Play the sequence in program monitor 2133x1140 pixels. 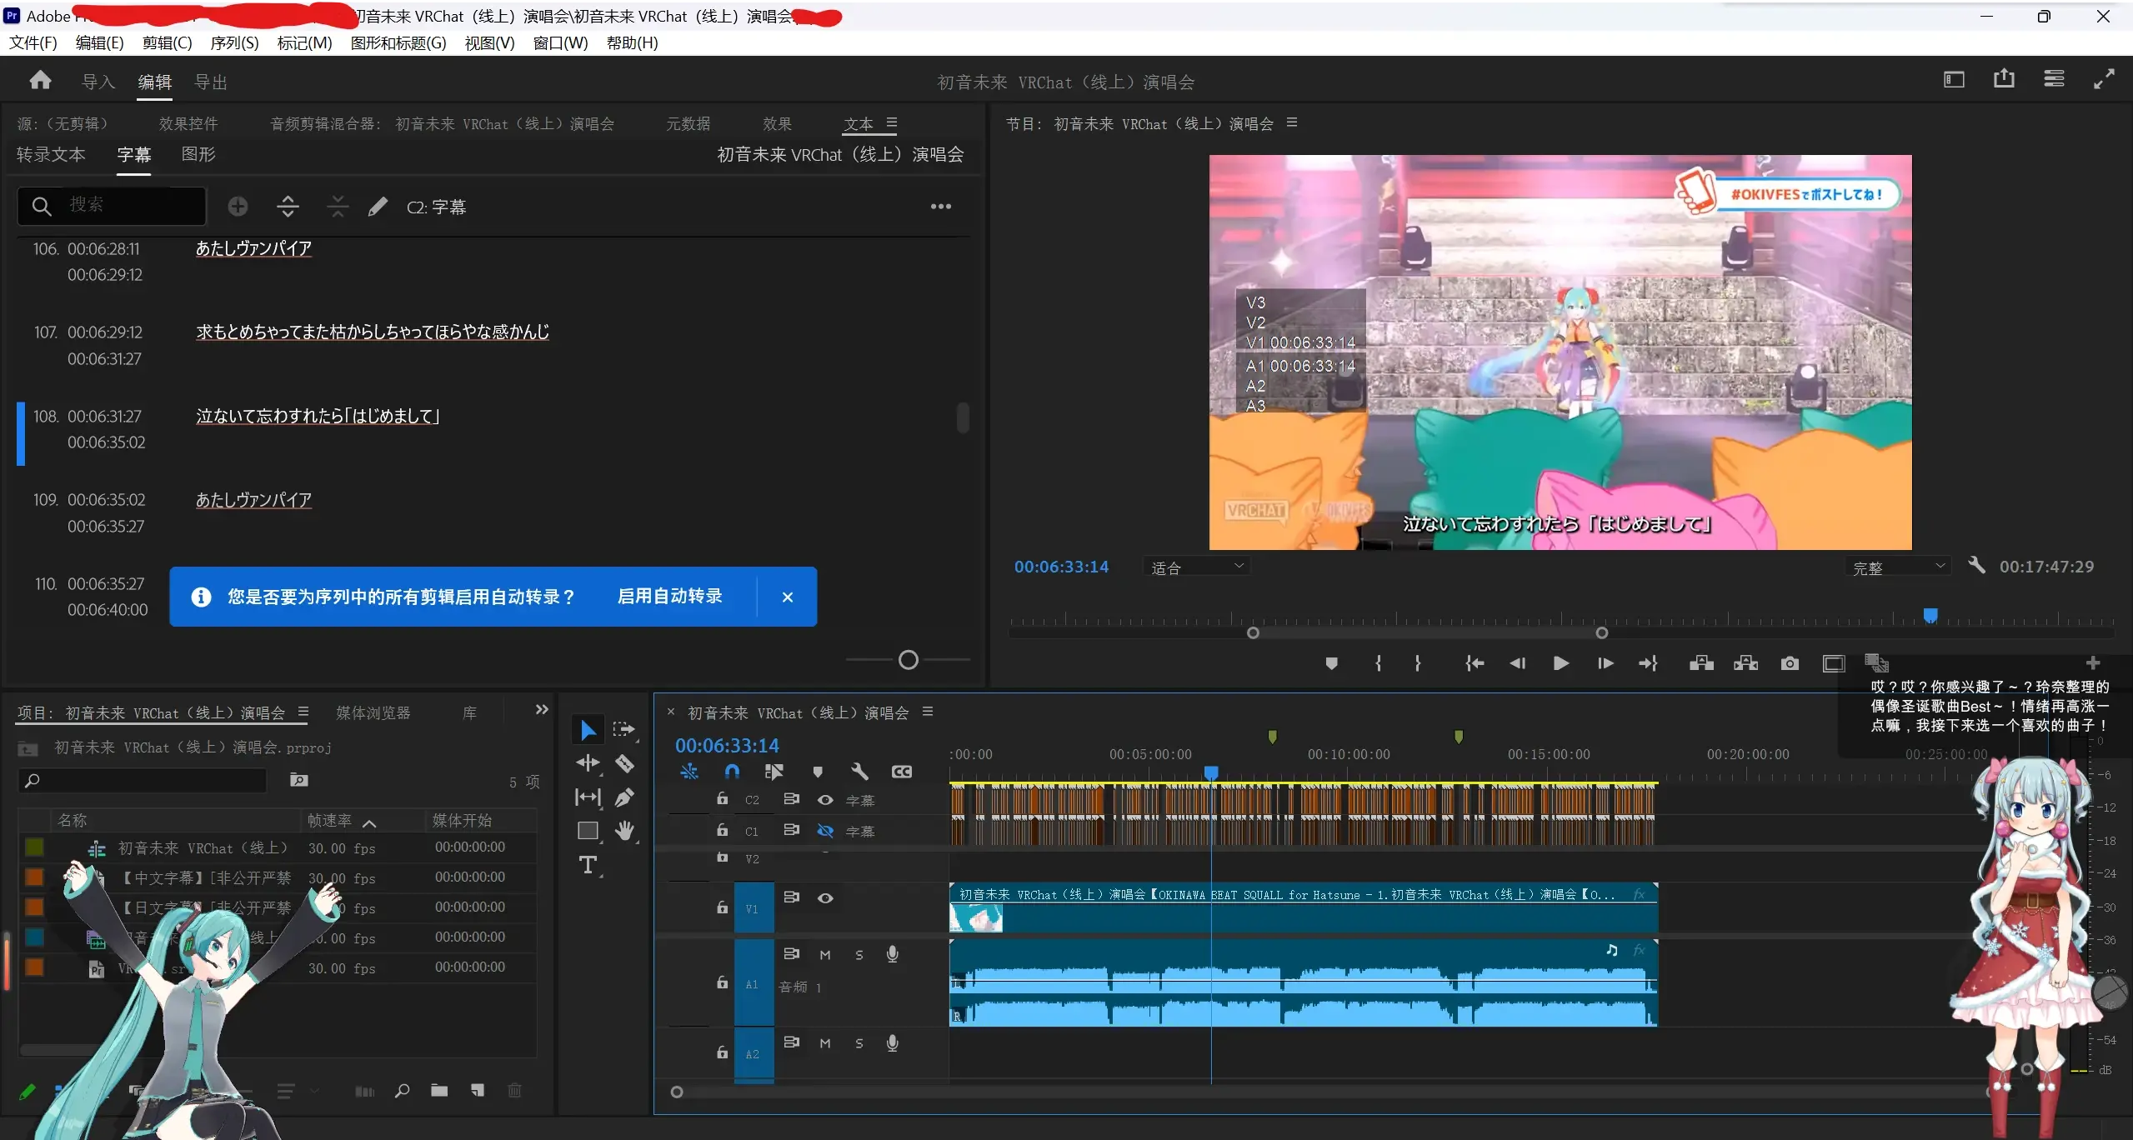coord(1561,663)
